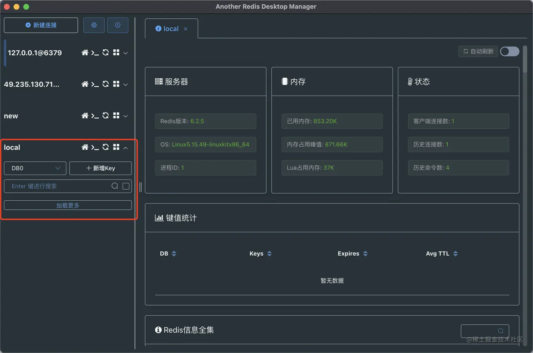The height and width of the screenshot is (353, 533).
Task: Click the main panel vertical scrollbar
Action: tap(525, 59)
